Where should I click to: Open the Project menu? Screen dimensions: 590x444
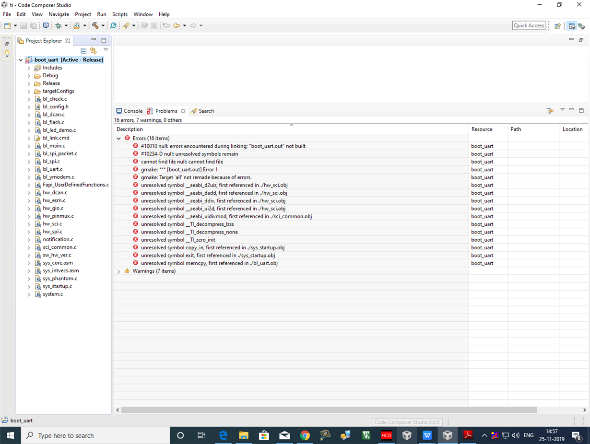coord(83,14)
